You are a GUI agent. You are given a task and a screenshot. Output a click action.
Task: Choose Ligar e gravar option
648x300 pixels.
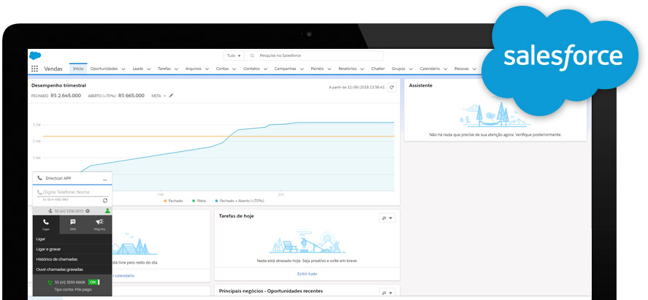[x=72, y=249]
